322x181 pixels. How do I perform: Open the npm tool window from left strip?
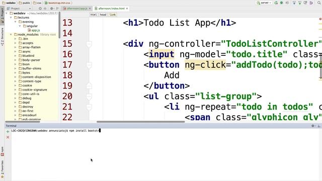(x=2, y=151)
